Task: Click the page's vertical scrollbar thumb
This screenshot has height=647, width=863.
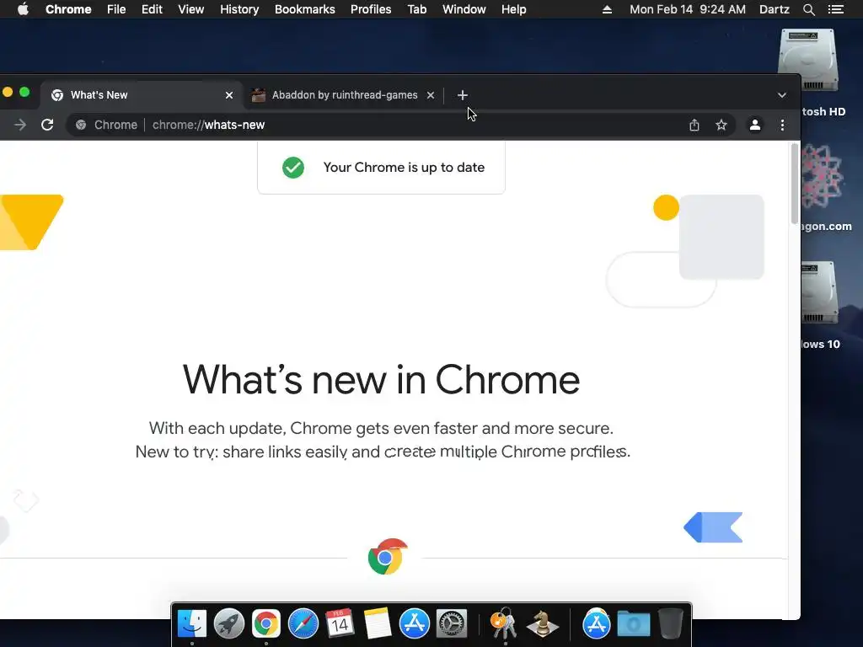Action: (794, 183)
